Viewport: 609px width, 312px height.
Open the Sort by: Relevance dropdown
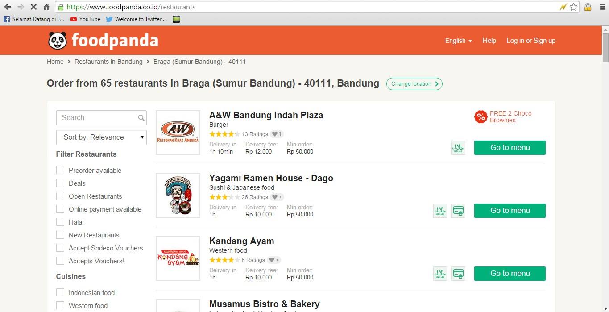pyautogui.click(x=101, y=137)
